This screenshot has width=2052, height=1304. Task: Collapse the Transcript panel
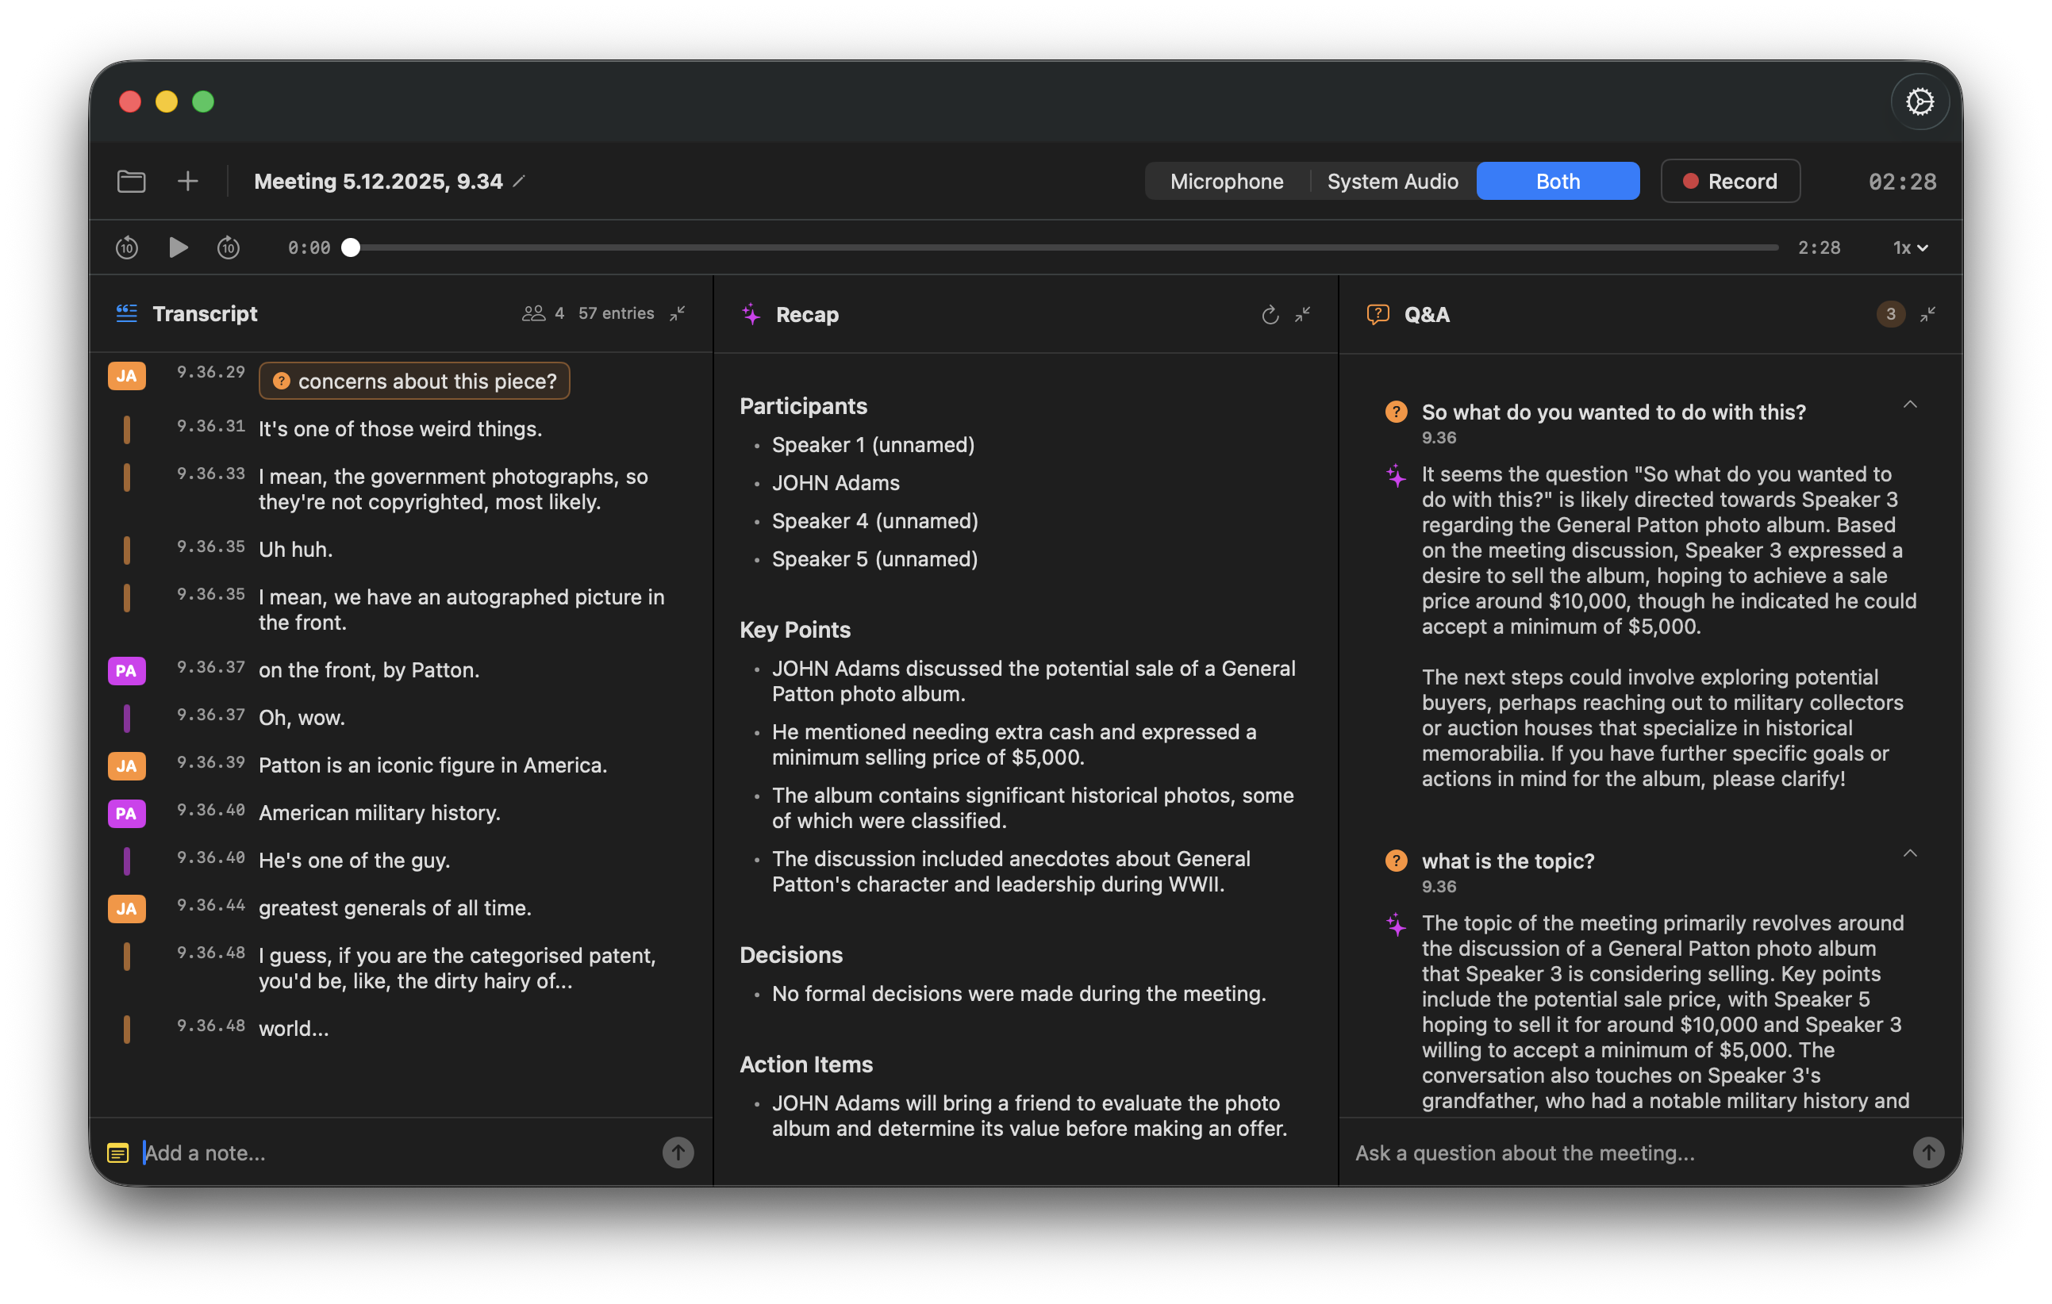[x=678, y=314]
